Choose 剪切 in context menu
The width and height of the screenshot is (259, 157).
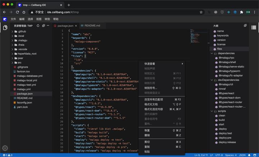(162, 142)
